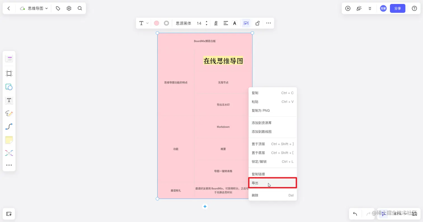Screen dimensions: 423x222
Task: Open more options ellipsis in floating toolbar
Action: click(x=269, y=23)
